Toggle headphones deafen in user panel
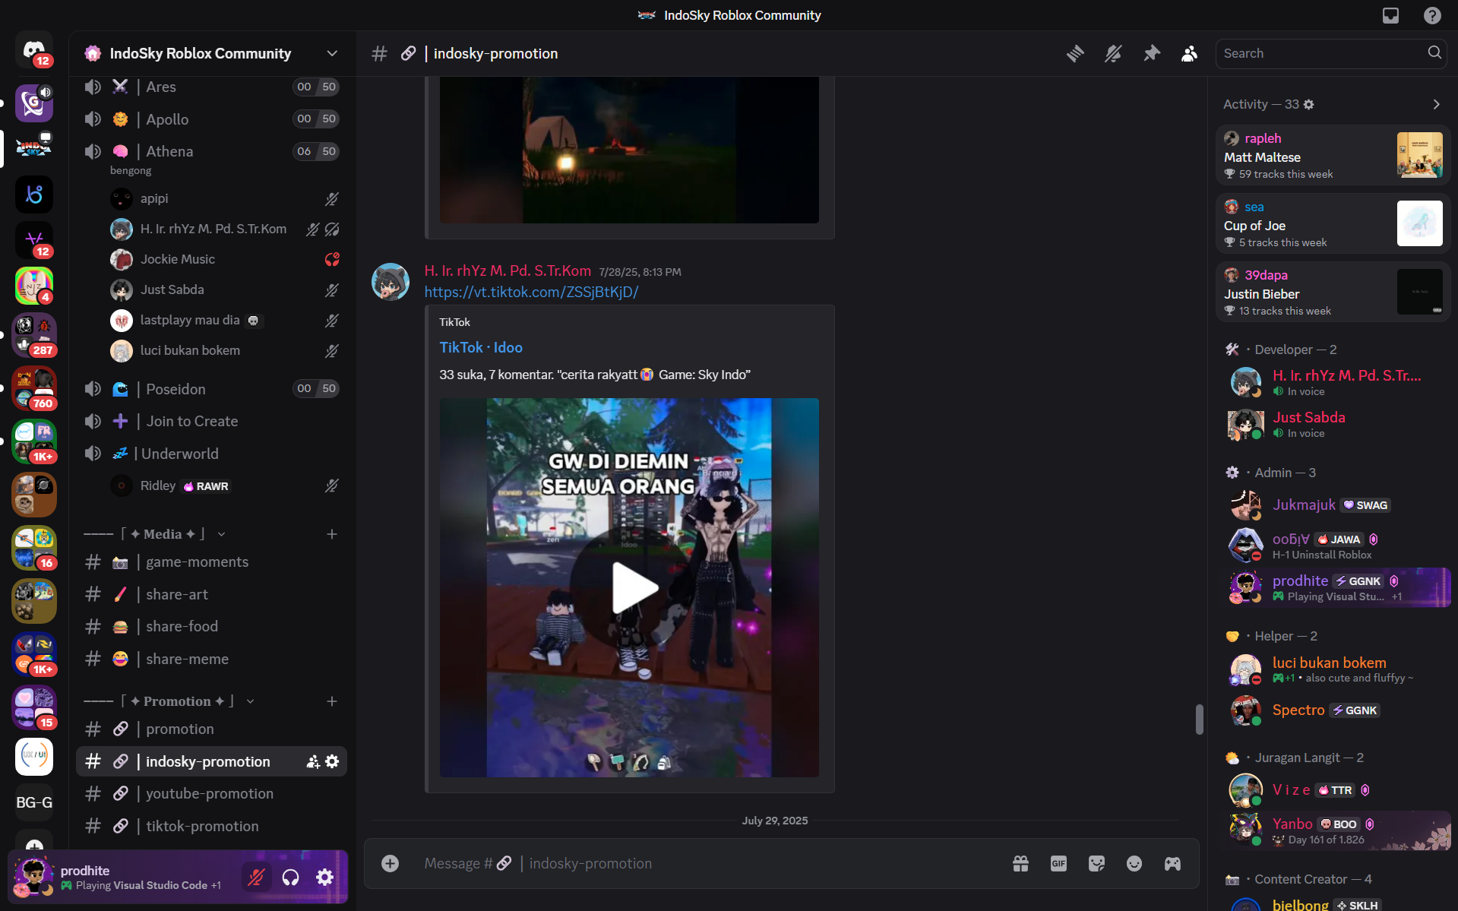The width and height of the screenshot is (1458, 911). (x=290, y=878)
